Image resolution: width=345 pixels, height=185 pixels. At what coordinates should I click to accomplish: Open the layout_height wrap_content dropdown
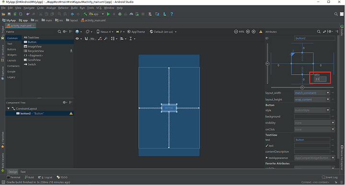pyautogui.click(x=312, y=99)
